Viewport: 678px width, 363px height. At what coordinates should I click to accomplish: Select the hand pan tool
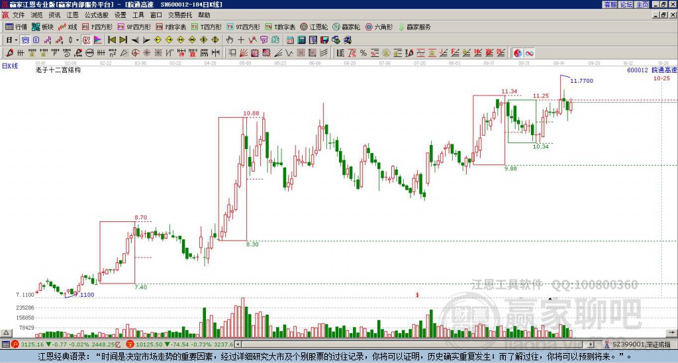pyautogui.click(x=230, y=40)
